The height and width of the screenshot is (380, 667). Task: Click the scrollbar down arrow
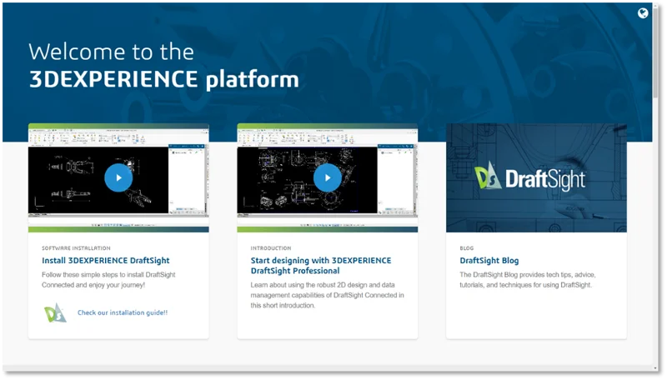click(655, 368)
